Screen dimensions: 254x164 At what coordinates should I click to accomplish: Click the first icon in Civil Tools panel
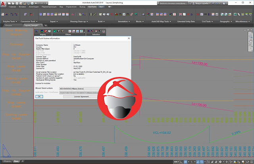click(198, 14)
